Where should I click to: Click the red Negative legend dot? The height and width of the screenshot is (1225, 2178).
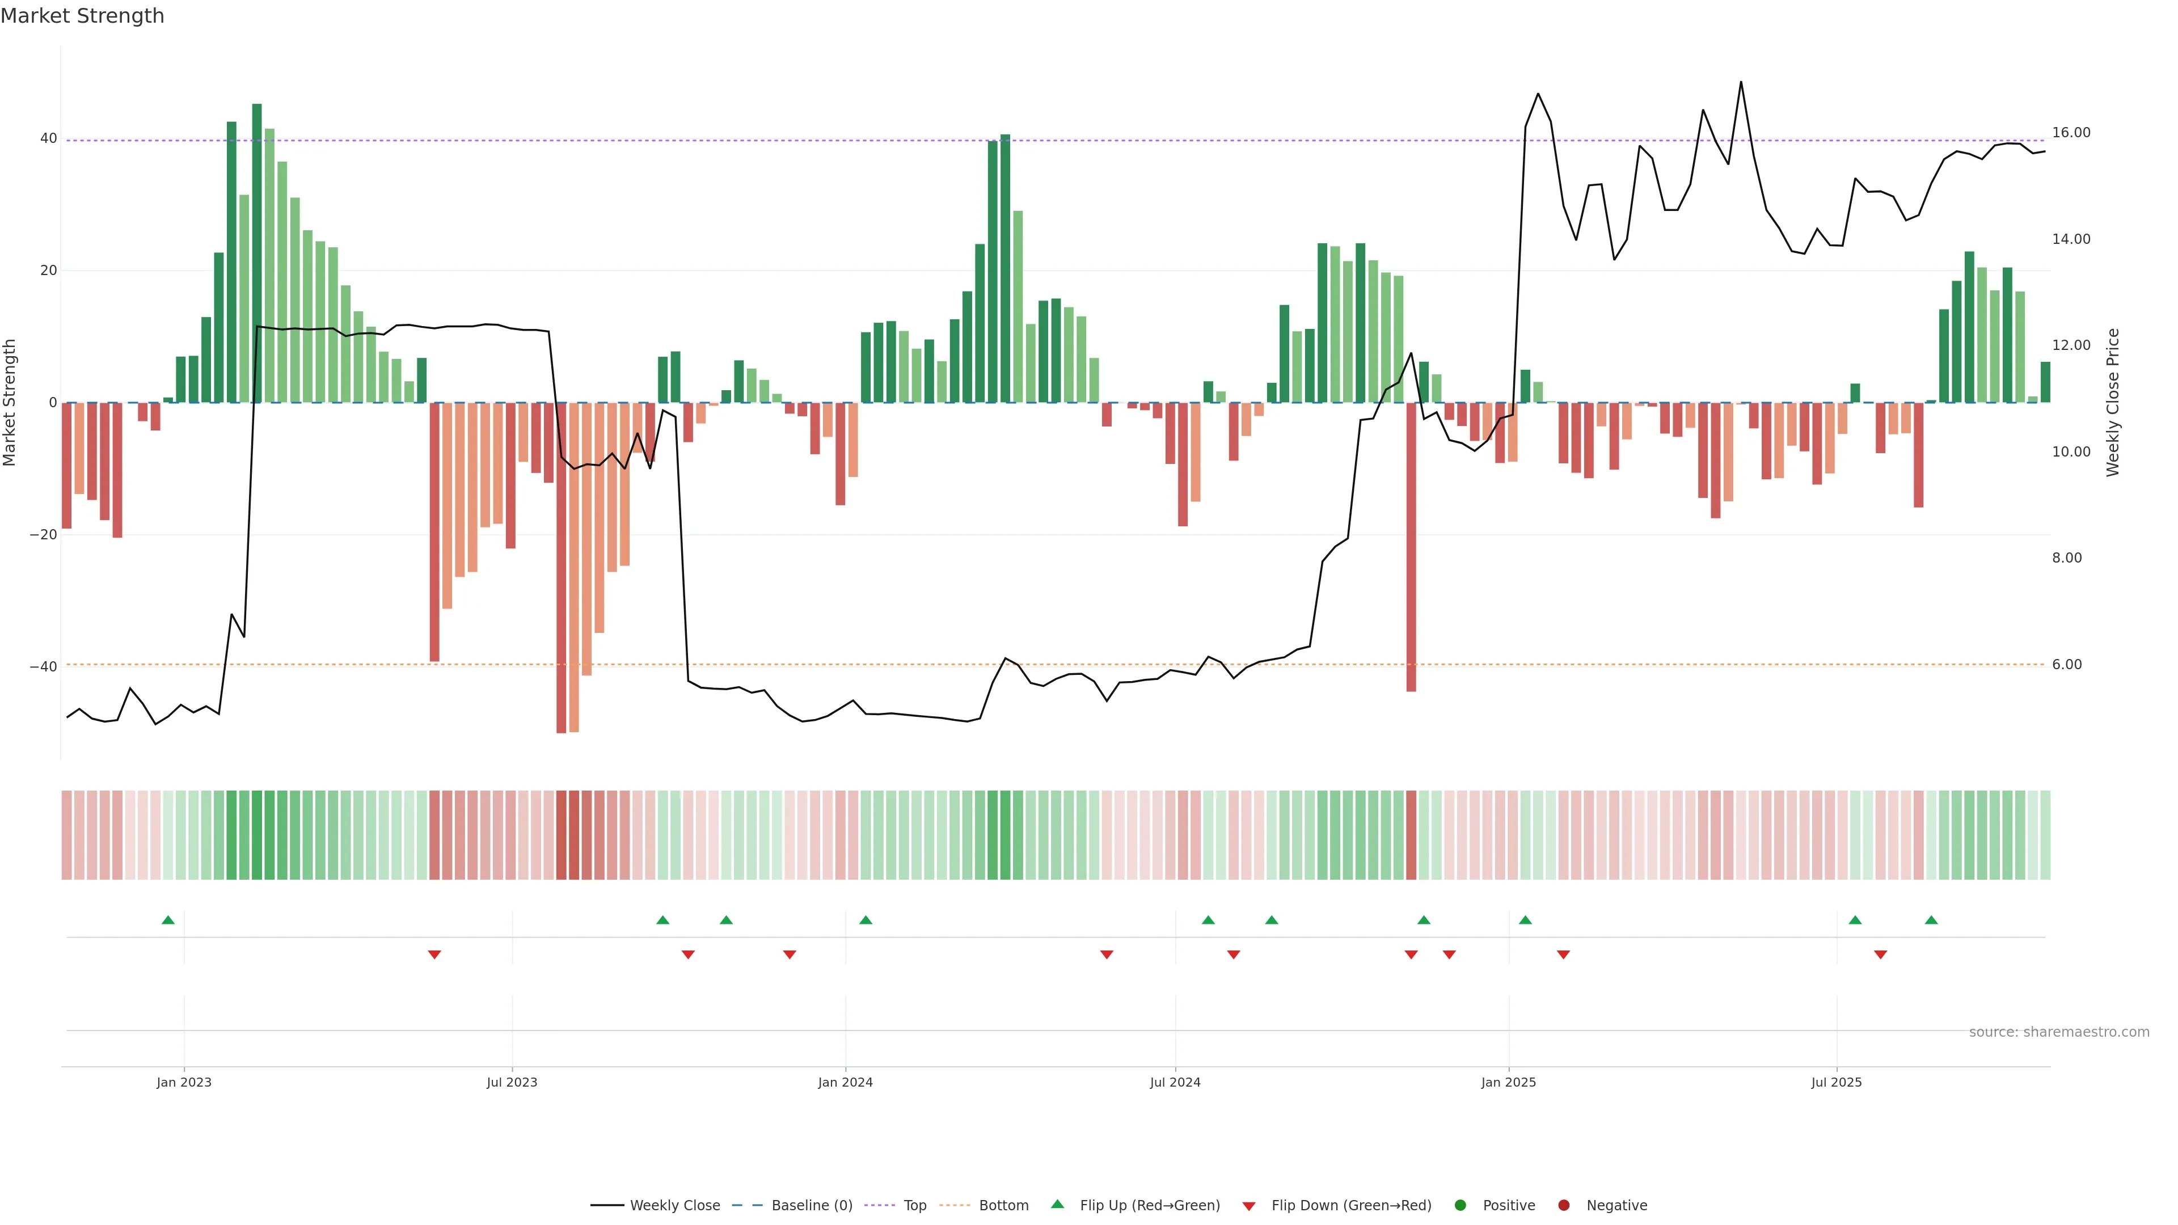pyautogui.click(x=1563, y=1206)
